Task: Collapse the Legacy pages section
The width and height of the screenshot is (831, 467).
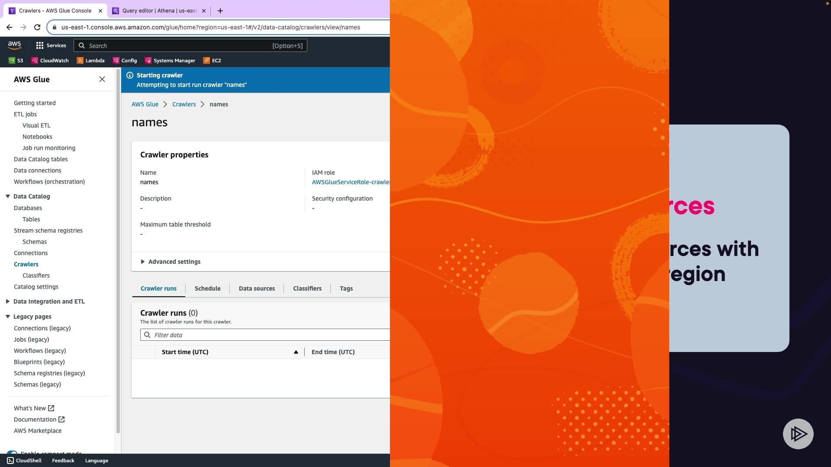Action: pos(8,317)
